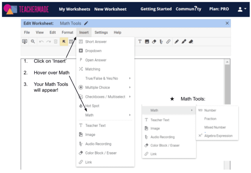
Task: Expand the Multiple Choice submenu
Action: (x=105, y=87)
